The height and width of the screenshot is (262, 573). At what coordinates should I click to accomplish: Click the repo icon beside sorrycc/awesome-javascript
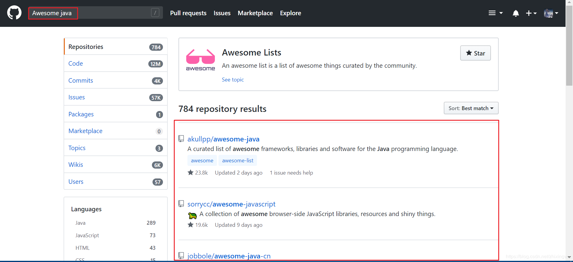click(181, 204)
